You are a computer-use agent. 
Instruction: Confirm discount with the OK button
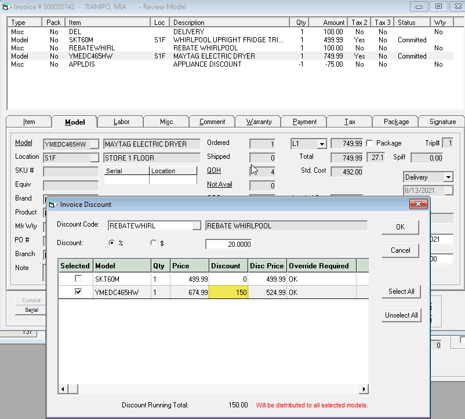tap(400, 227)
